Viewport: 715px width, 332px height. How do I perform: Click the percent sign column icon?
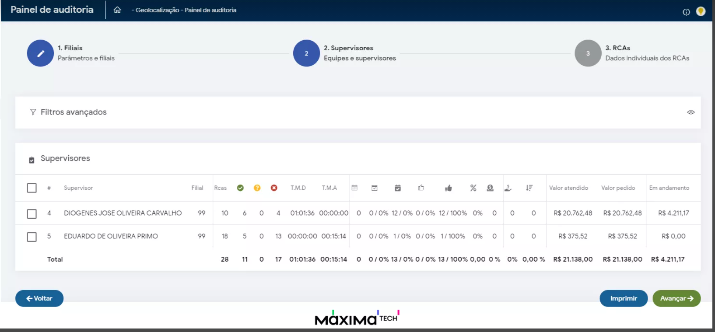tap(473, 188)
